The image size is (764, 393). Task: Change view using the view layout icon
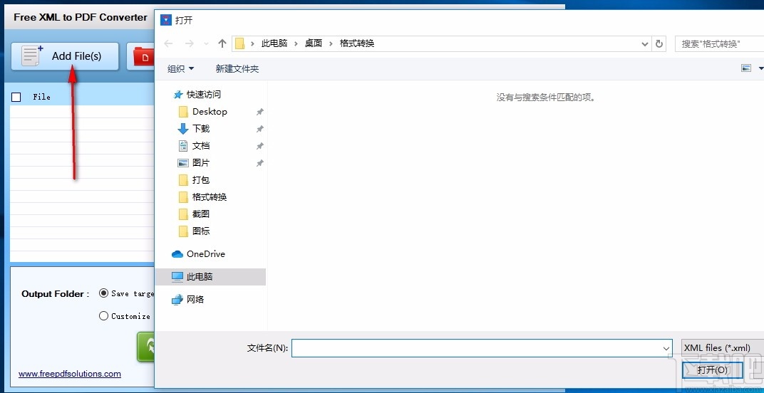pos(746,68)
